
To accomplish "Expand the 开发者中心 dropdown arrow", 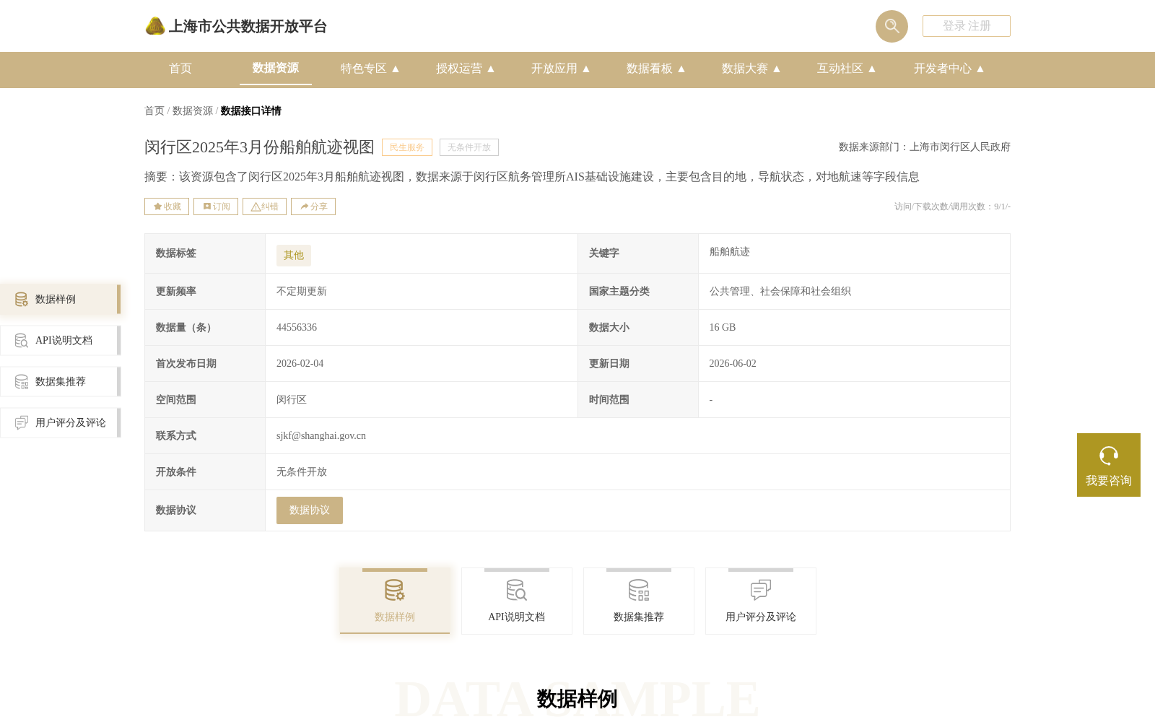I will [980, 69].
